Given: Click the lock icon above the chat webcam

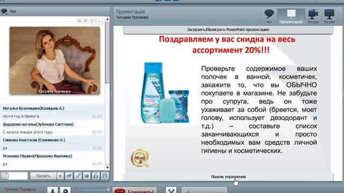Looking at the screenshot, I should click(80, 21).
